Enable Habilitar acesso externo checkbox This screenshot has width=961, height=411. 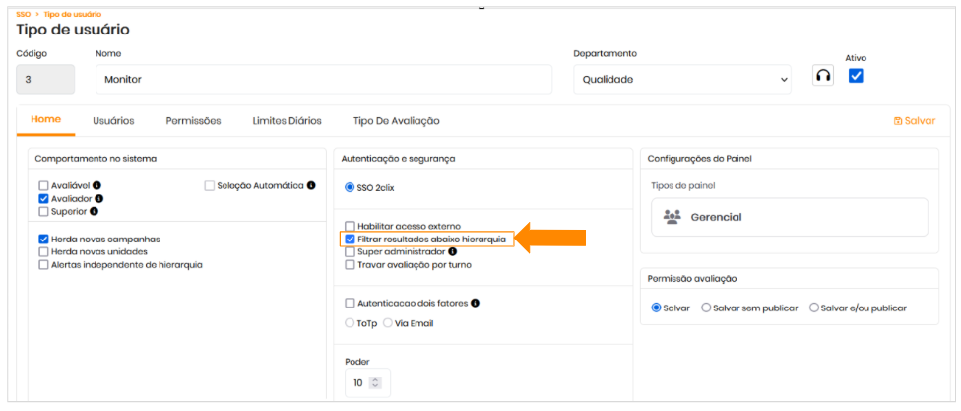[x=351, y=226]
